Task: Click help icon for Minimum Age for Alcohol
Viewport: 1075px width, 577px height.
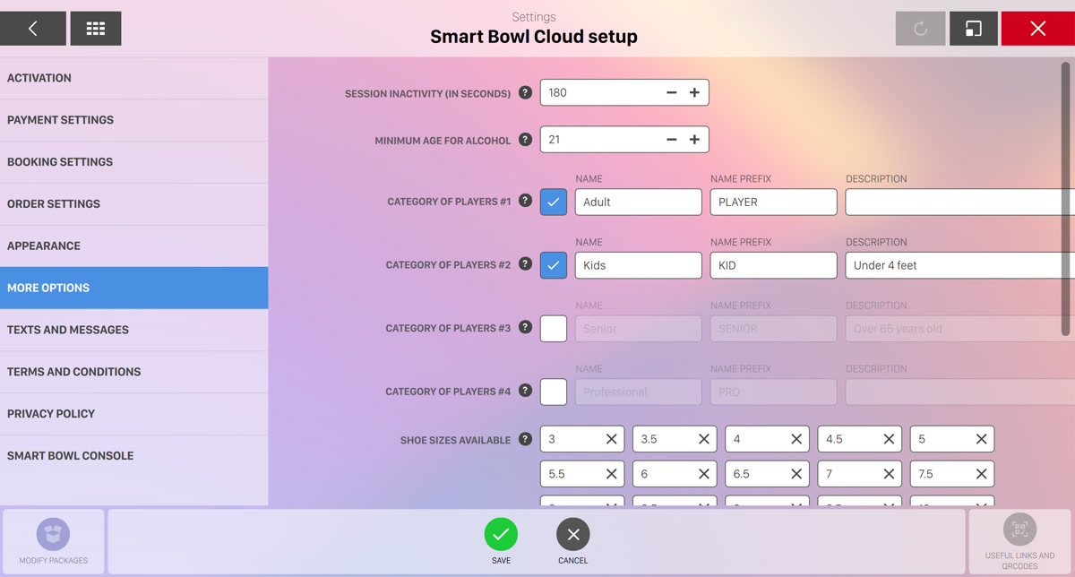Action: pos(525,140)
